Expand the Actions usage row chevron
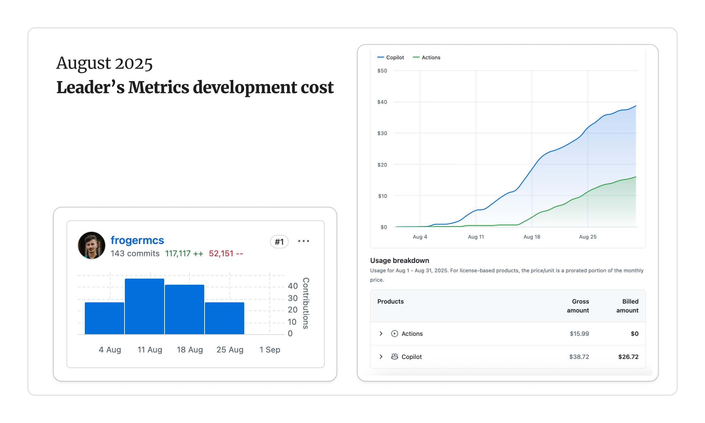The height and width of the screenshot is (423, 705). coord(381,334)
